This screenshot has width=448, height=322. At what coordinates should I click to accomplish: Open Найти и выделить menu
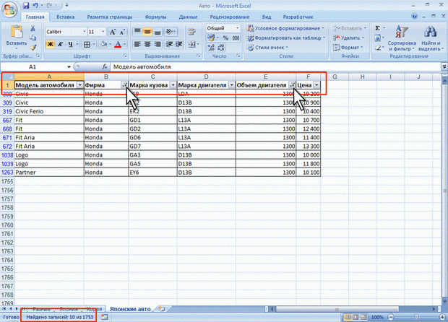[x=431, y=38]
